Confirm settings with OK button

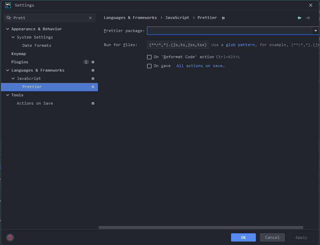coord(243,237)
